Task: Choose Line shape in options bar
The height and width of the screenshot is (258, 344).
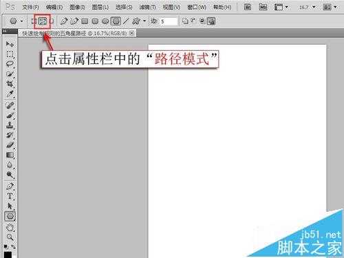Action: pyautogui.click(x=126, y=21)
